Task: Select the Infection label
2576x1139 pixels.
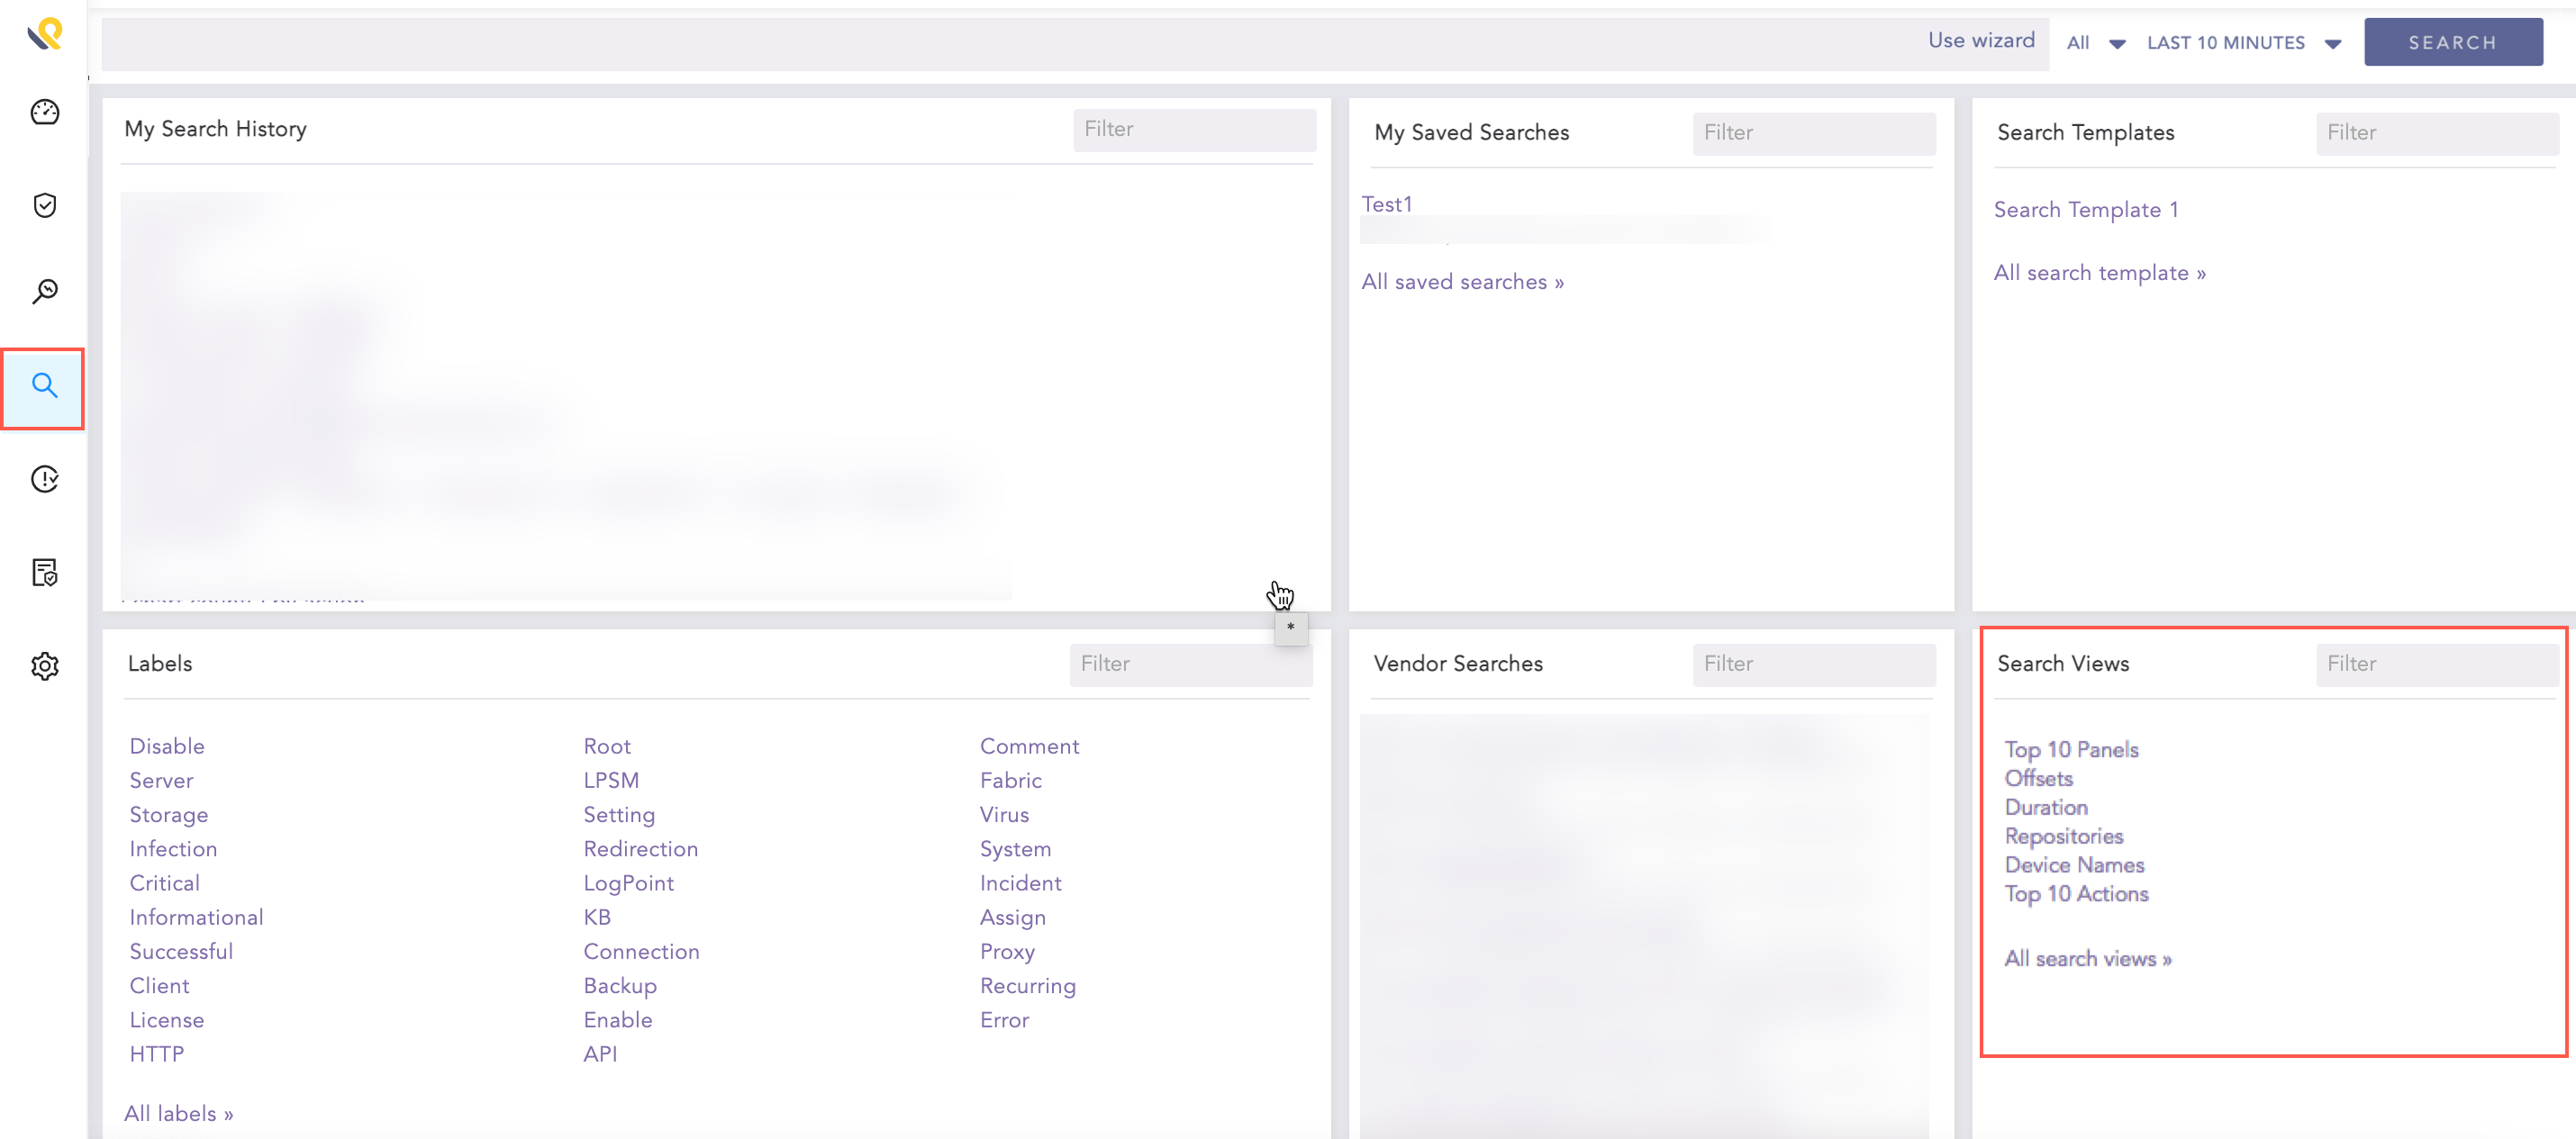Action: (x=173, y=848)
